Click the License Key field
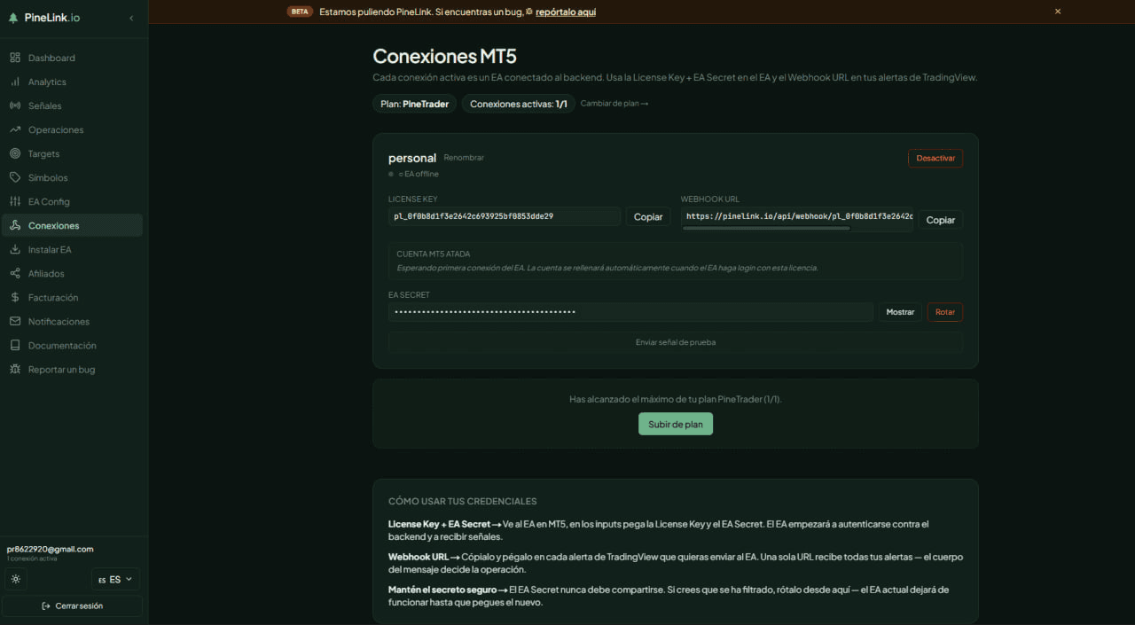This screenshot has width=1135, height=625. [505, 216]
